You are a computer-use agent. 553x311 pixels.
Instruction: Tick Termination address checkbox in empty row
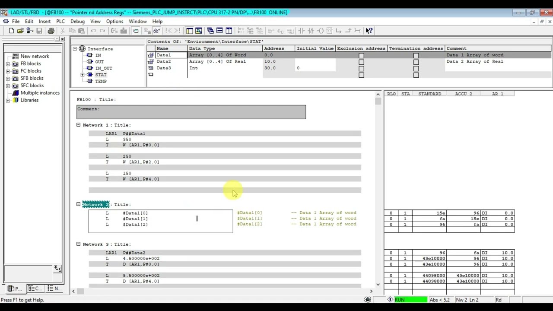tap(416, 75)
